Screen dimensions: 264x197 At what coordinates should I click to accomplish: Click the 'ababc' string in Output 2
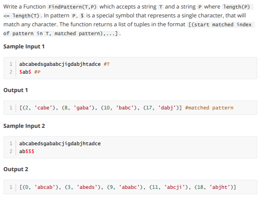[x=129, y=187]
